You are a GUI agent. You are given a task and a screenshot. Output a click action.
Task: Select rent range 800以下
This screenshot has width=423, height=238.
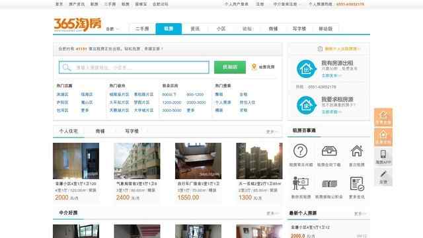169,95
